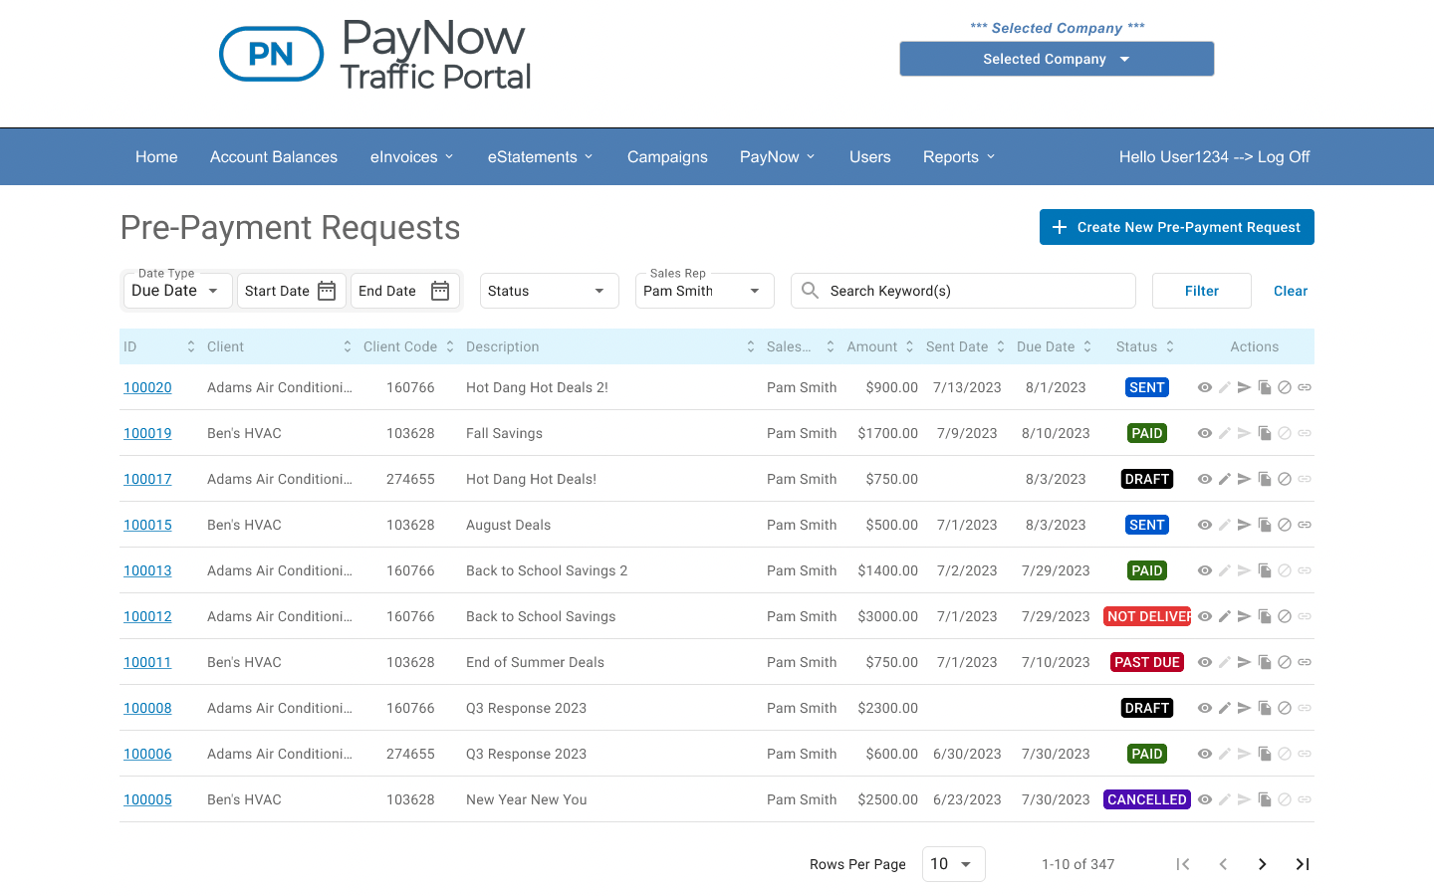Apply filters with the Filter button
The height and width of the screenshot is (896, 1434).
pyautogui.click(x=1202, y=291)
